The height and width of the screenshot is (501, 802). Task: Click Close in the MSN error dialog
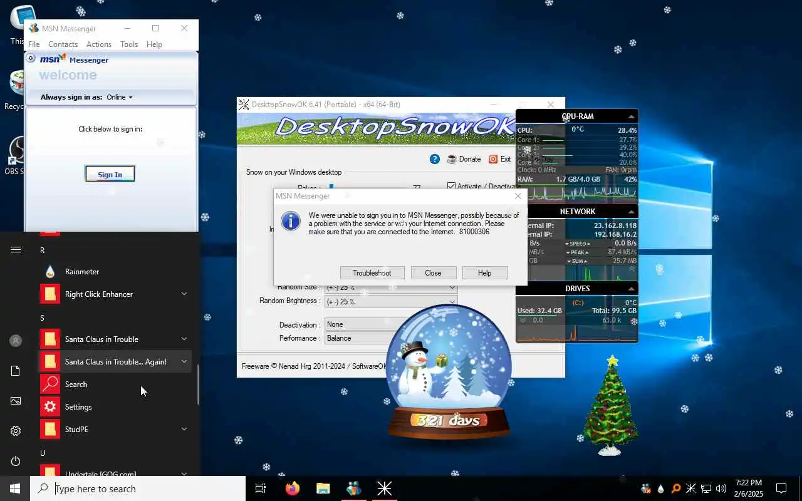pos(433,273)
